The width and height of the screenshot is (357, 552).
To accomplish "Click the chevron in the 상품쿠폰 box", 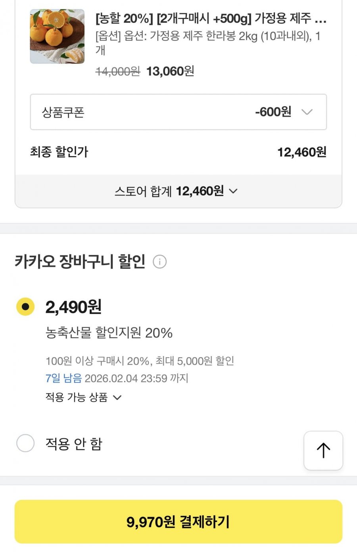I will (307, 112).
